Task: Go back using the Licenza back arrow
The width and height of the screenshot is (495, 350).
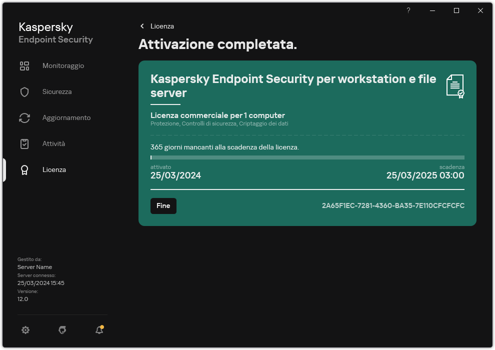Action: 142,26
